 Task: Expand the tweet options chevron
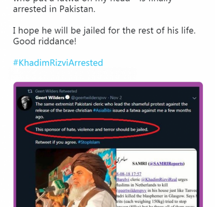pos(194,98)
